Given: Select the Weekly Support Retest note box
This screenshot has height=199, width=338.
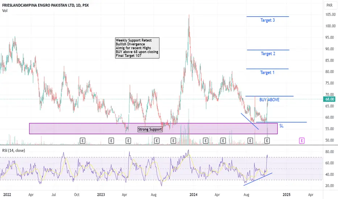Looking at the screenshot, I should coord(137,48).
